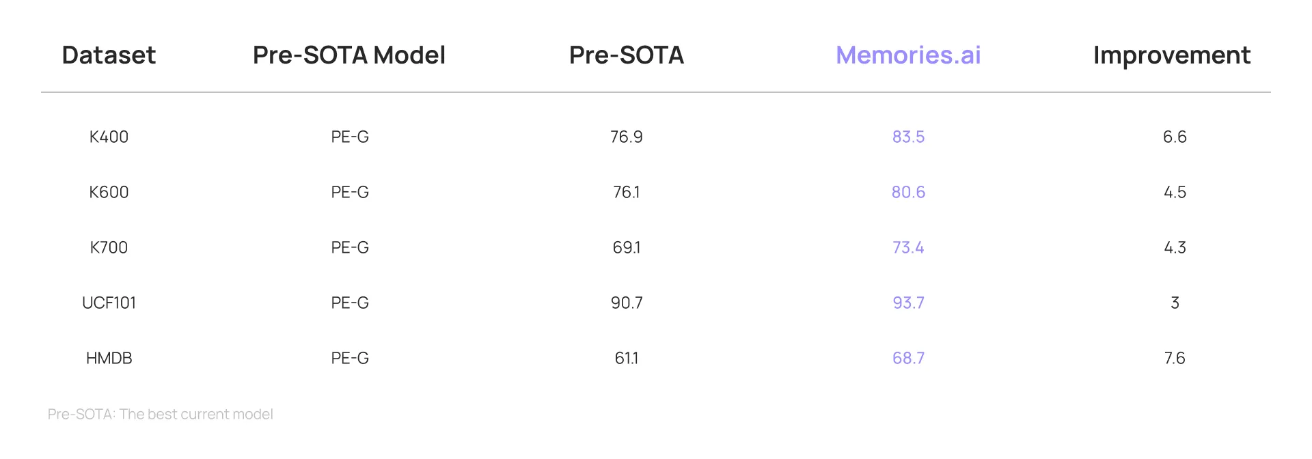Select the UCF101 dataset cell
Screen dimensions: 1312x459
coord(109,303)
